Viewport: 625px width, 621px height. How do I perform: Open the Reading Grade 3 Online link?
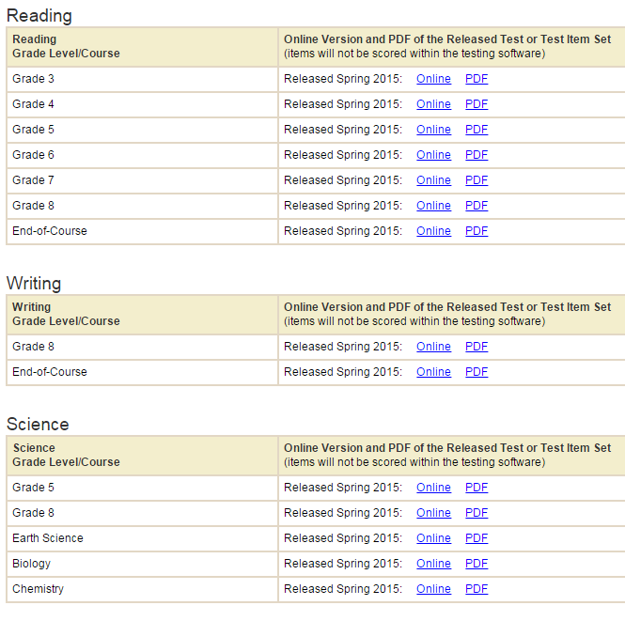(x=433, y=79)
